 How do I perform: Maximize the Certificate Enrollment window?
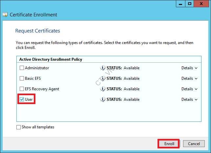tap(189, 3)
